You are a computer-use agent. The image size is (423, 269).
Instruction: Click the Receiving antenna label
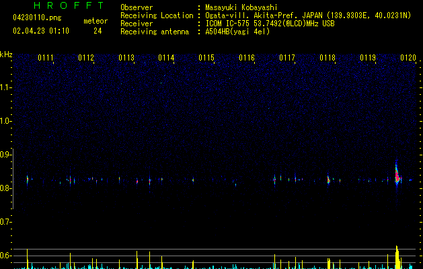pyautogui.click(x=155, y=32)
